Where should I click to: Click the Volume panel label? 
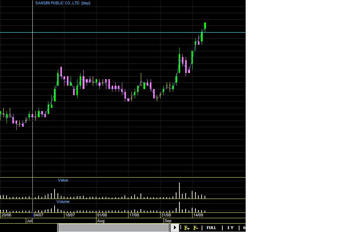63,202
